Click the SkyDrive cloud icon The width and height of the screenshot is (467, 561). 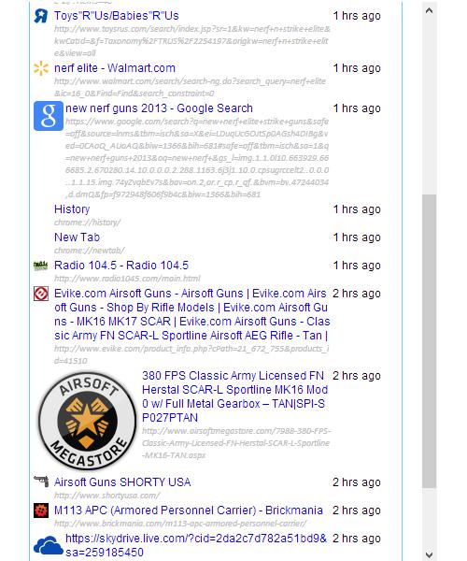49,546
